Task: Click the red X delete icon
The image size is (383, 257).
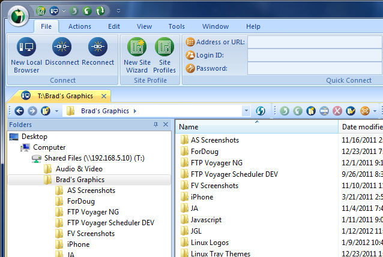Action: pos(337,111)
